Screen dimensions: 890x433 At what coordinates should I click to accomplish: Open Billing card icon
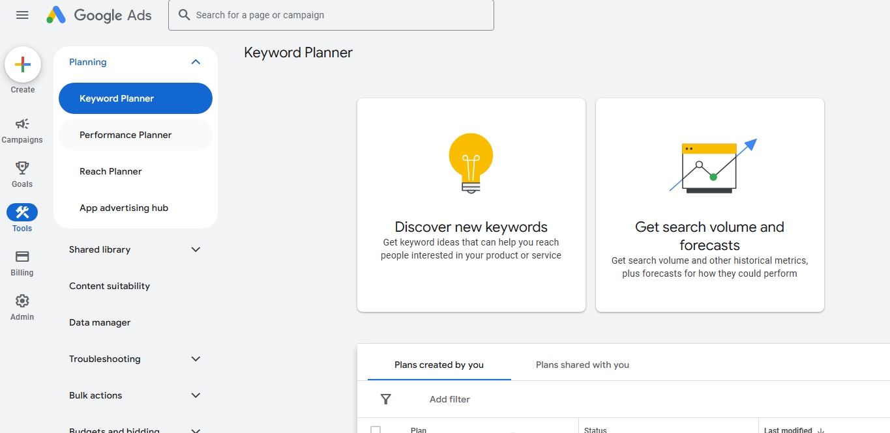(x=22, y=257)
